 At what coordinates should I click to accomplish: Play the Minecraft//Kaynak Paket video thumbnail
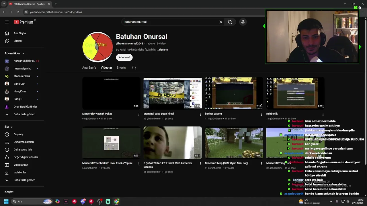(112, 93)
